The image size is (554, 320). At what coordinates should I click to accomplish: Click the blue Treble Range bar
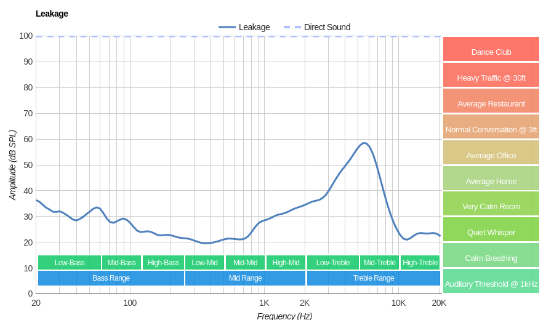click(373, 278)
